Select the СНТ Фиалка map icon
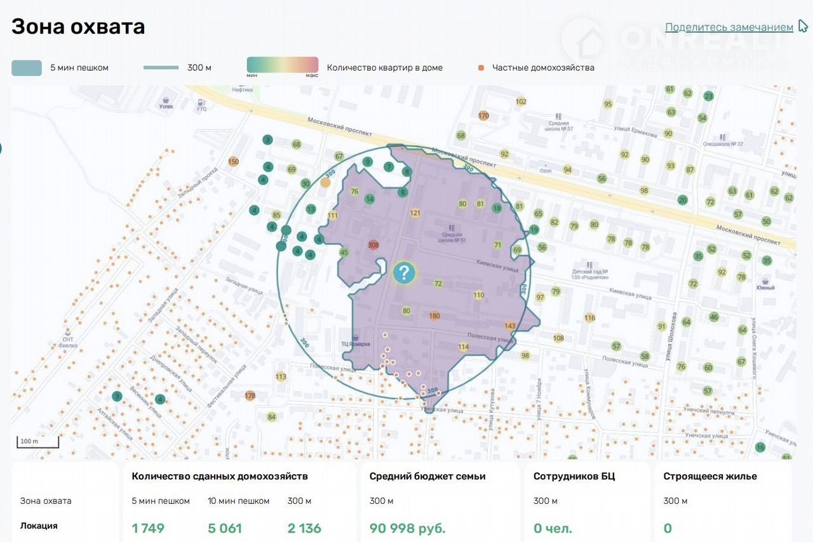The height and width of the screenshot is (542, 813). pyautogui.click(x=68, y=331)
